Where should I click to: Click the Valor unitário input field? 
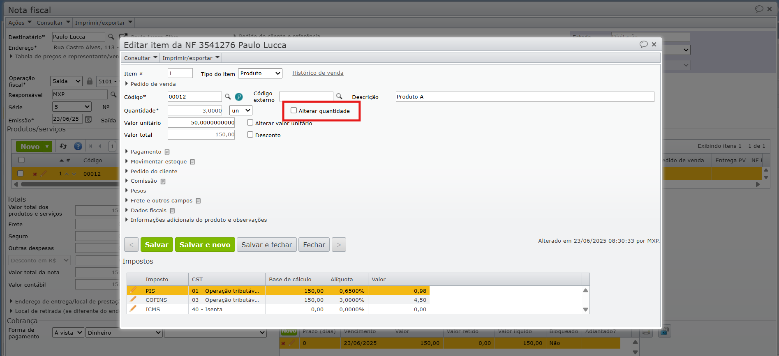pyautogui.click(x=201, y=123)
